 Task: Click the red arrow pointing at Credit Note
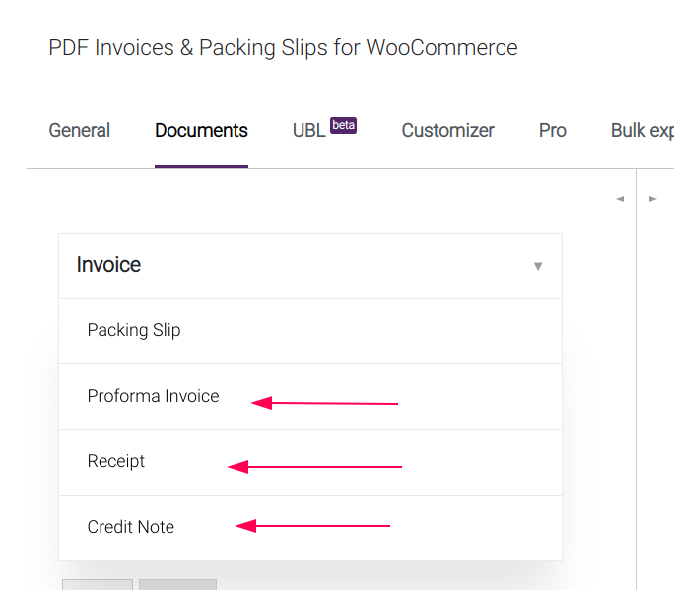coord(313,526)
